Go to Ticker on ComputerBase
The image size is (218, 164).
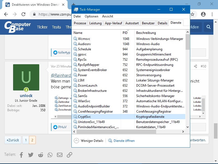tap(42, 27)
